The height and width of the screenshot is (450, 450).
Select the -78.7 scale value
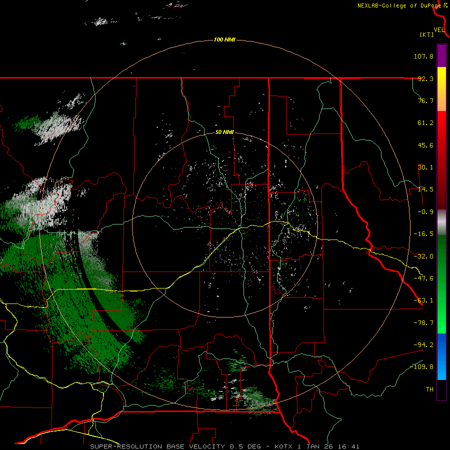[423, 323]
